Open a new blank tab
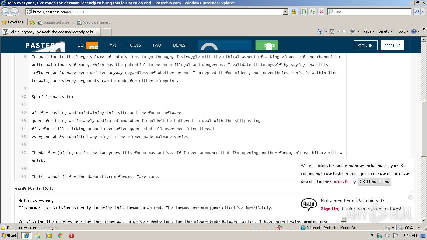Screen dimensions: 427x240 [x=106, y=32]
